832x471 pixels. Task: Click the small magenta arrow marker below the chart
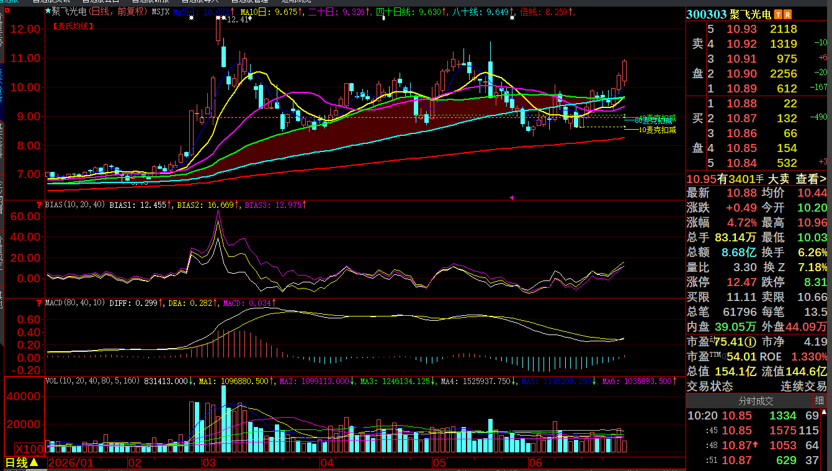(x=511, y=197)
